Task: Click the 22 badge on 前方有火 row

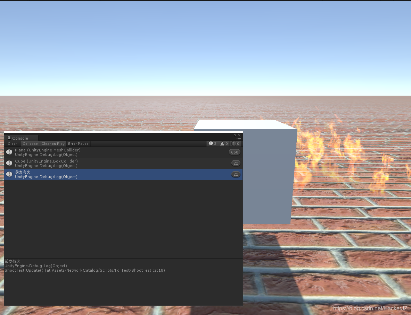Action: 236,174
